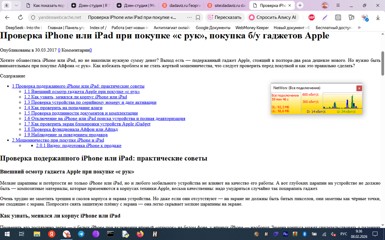Screen dimensions: 385x240
Task: Open 'Антиплагиат онлайн' bookmark
Action: pyautogui.click(x=172, y=28)
